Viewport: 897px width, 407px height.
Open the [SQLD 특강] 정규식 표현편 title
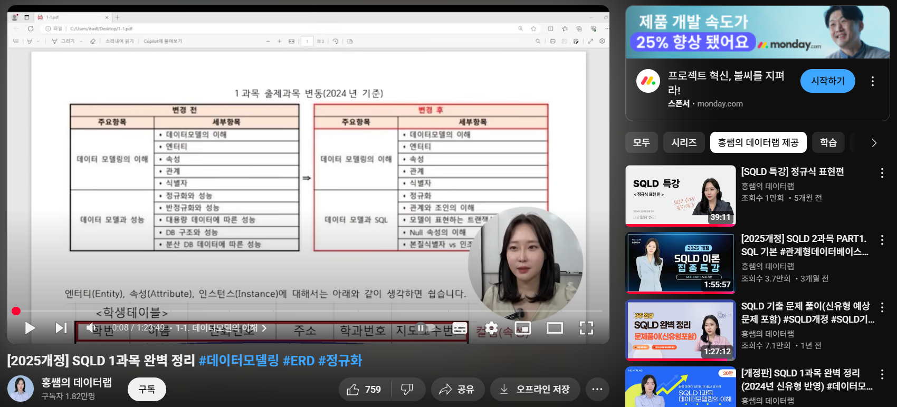[x=793, y=172]
